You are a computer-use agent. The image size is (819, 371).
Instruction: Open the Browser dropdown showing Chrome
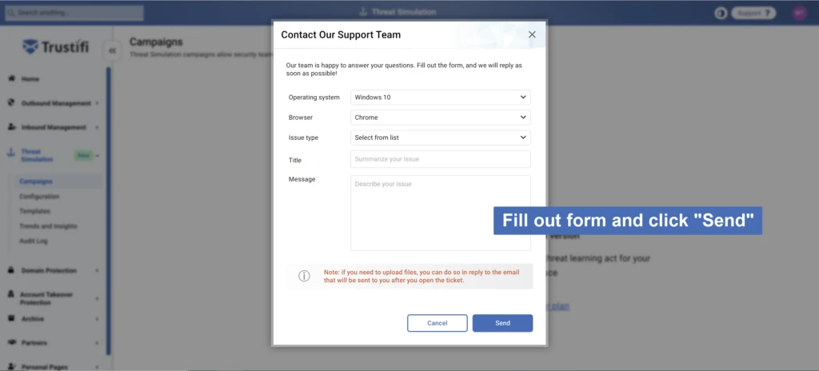click(441, 118)
